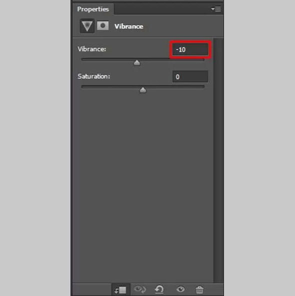Delete adjustment layer trash icon
295x296 pixels.
point(199,290)
